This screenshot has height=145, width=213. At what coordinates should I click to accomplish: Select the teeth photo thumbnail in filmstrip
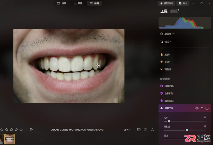9,139
